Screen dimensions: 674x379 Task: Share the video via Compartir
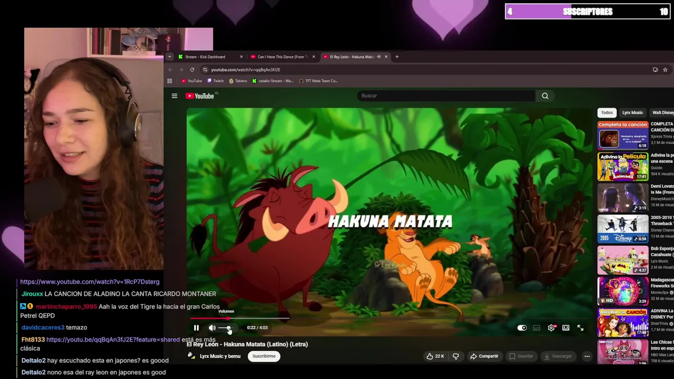(484, 356)
